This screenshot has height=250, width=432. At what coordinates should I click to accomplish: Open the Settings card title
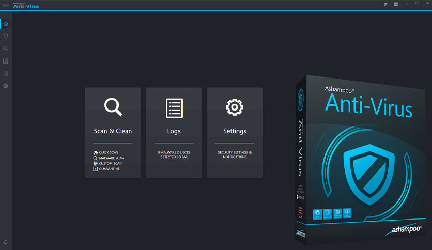click(235, 131)
